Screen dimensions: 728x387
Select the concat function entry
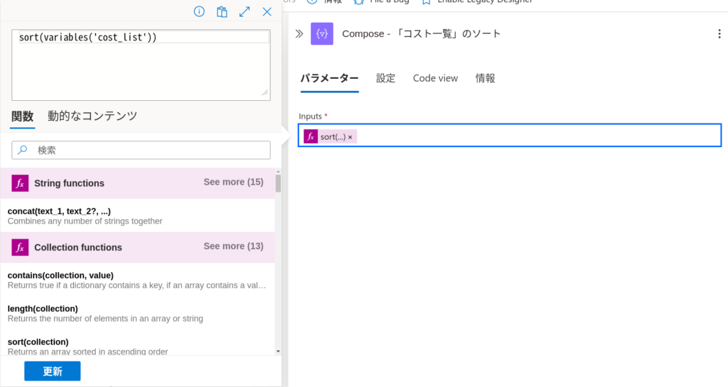(137, 216)
